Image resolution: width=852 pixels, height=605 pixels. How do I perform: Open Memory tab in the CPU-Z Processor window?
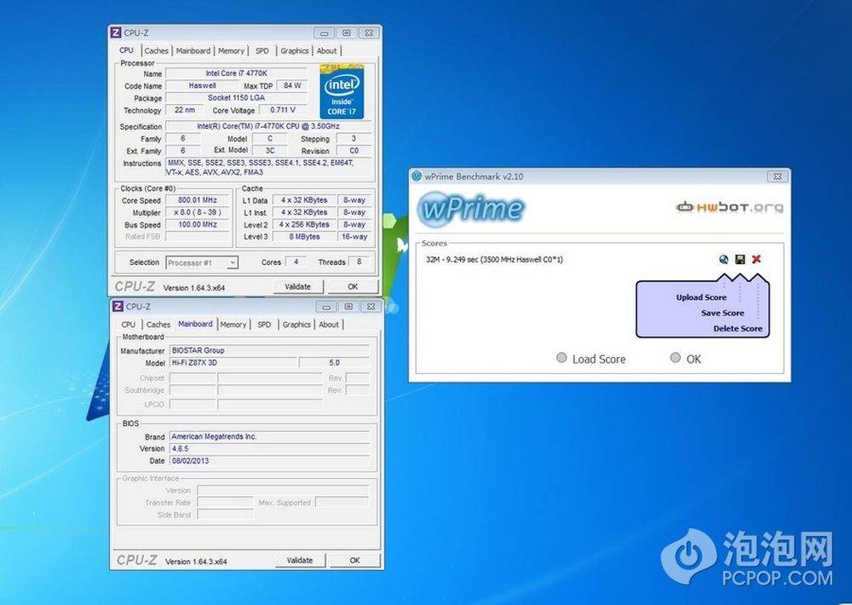[x=231, y=50]
